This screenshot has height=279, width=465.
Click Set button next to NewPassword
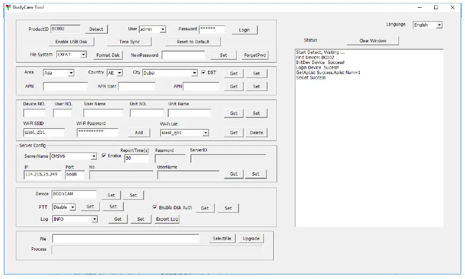pyautogui.click(x=223, y=55)
